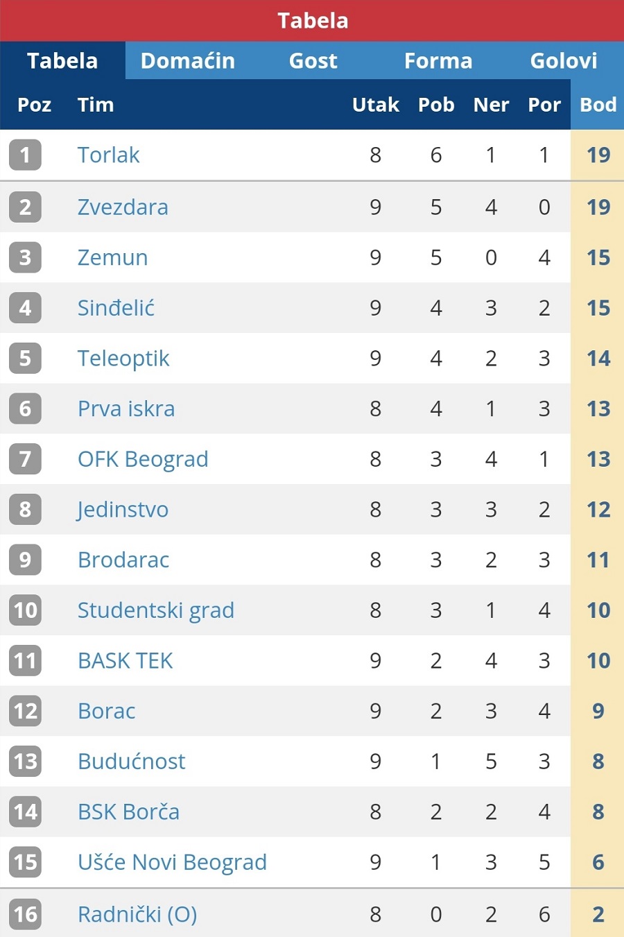Viewport: 624px width, 937px height.
Task: Open the Ušće Novi Beograd link
Action: [x=172, y=861]
